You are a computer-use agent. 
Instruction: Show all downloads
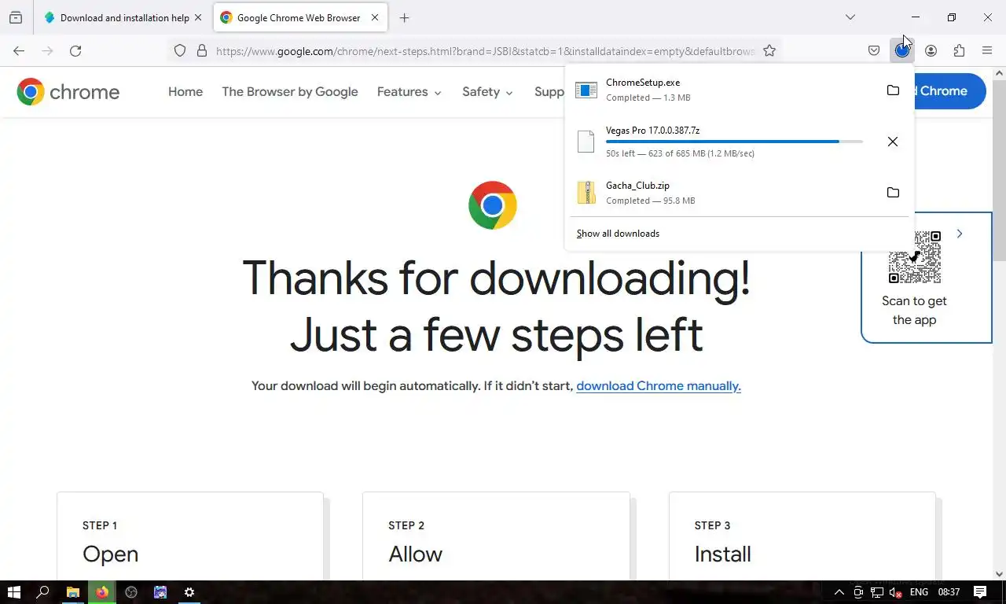click(x=618, y=234)
